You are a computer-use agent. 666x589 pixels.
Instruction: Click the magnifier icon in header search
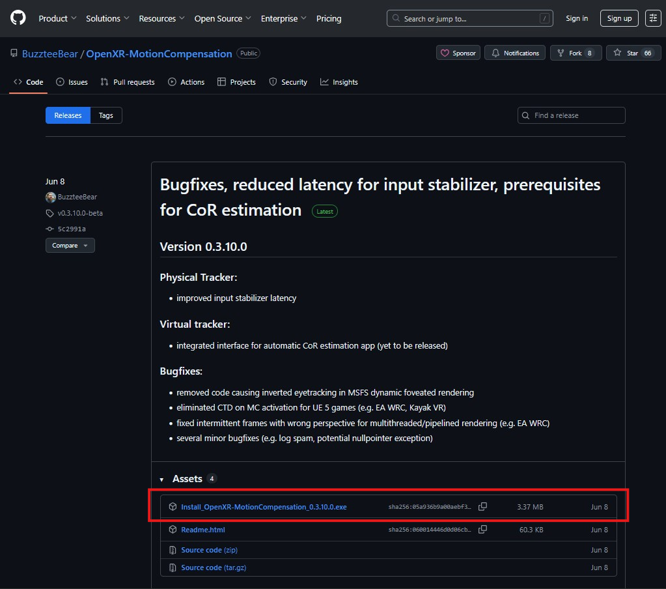pos(396,18)
